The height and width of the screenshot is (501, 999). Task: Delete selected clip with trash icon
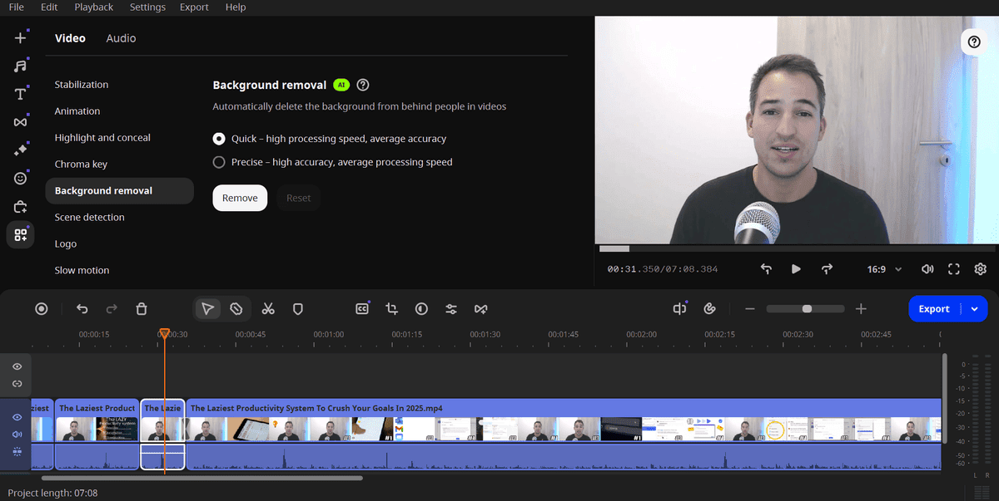coord(142,309)
